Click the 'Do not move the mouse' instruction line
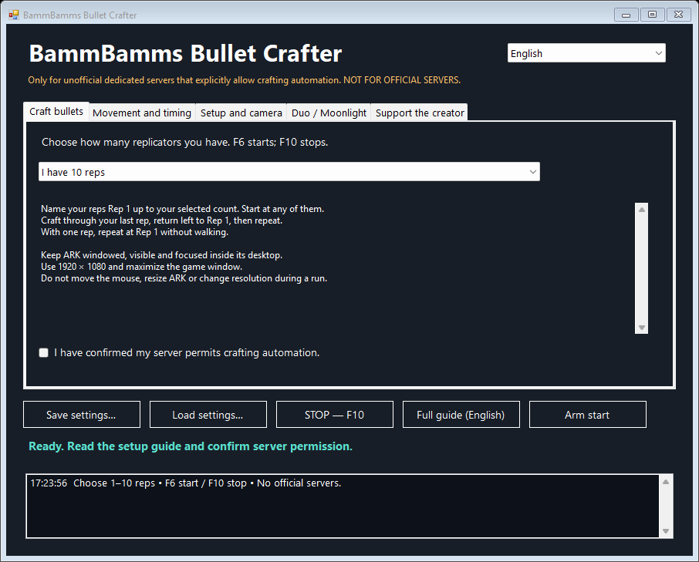Screen dimensions: 699x562 (184, 278)
